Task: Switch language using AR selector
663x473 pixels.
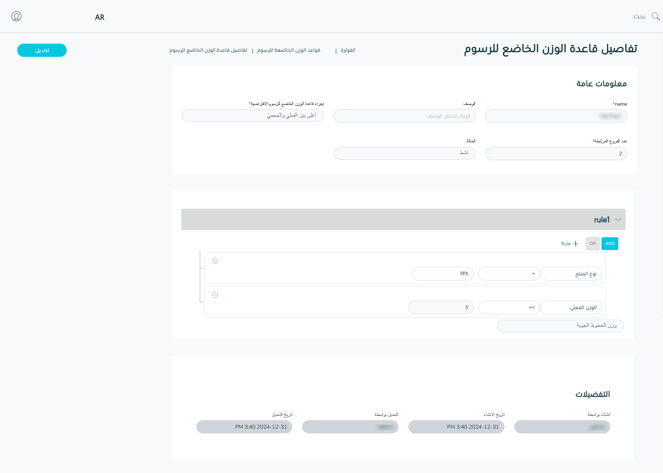Action: pos(100,18)
